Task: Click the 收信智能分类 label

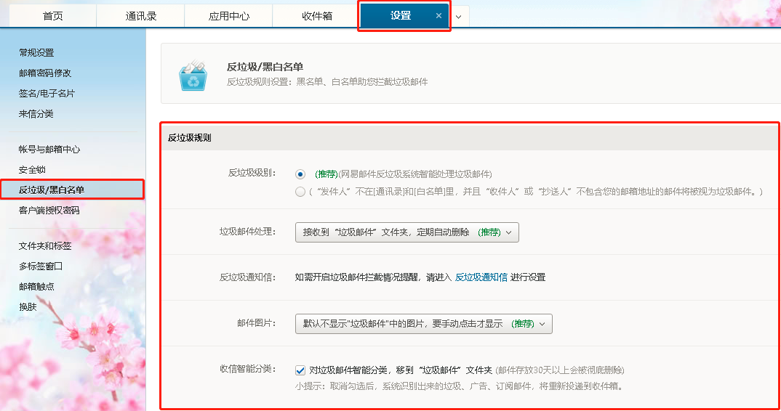Action: click(x=247, y=369)
